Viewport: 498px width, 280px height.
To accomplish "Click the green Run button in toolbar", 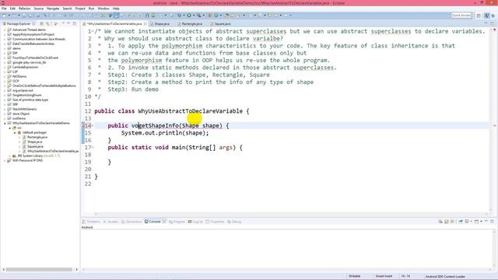I will [189, 16].
